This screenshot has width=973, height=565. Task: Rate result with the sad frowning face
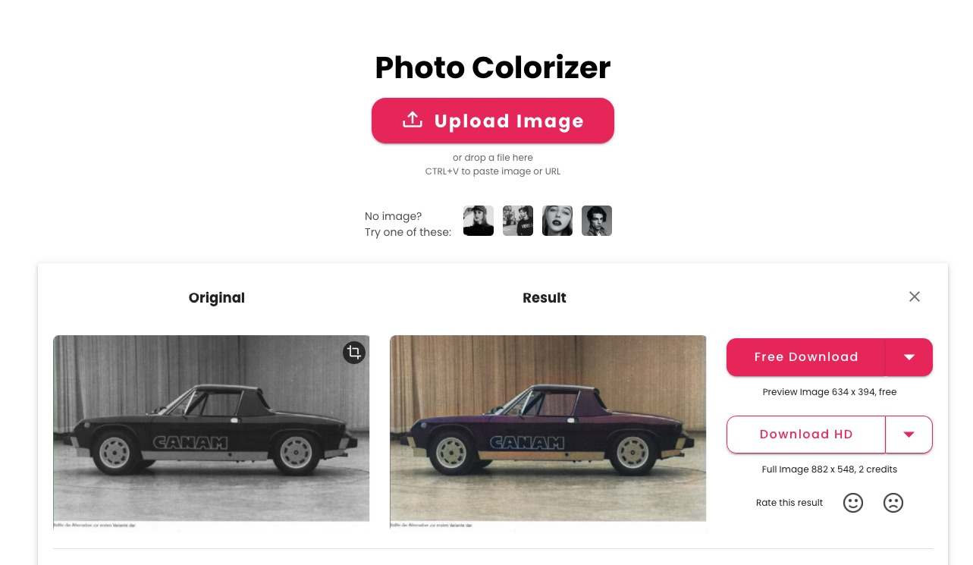coord(893,503)
